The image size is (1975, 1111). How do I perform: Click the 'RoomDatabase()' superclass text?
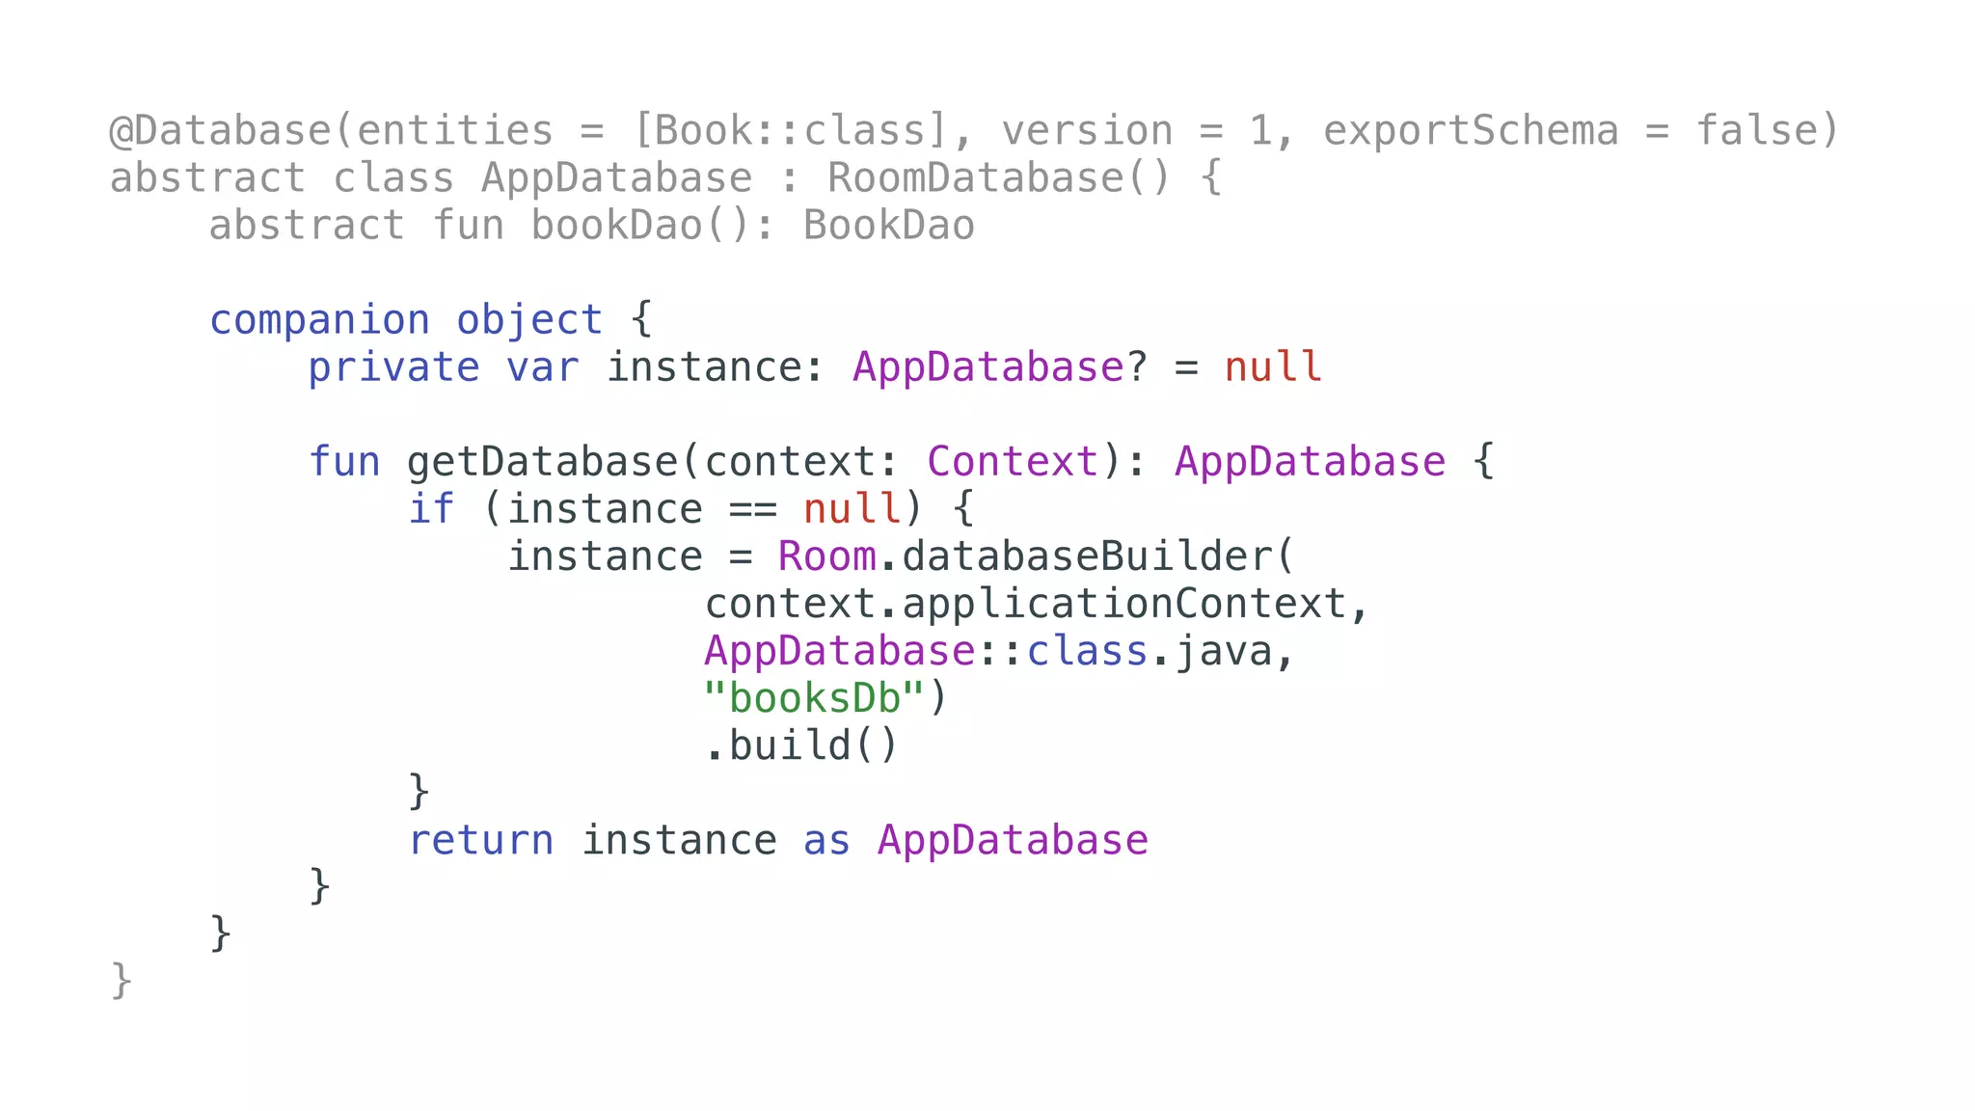point(999,178)
